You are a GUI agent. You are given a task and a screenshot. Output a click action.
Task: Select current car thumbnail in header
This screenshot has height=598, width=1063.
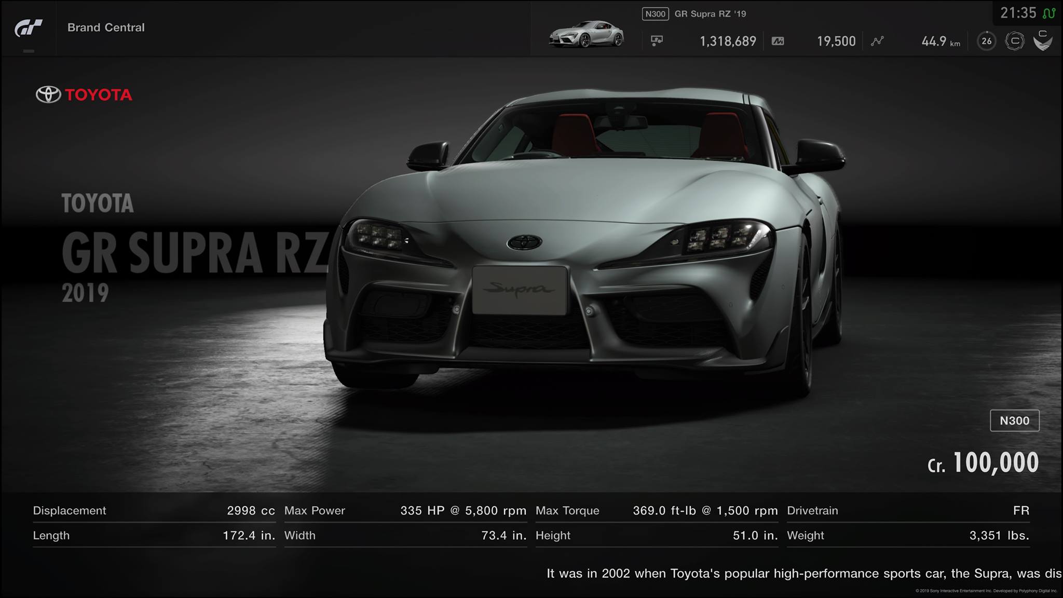[586, 34]
